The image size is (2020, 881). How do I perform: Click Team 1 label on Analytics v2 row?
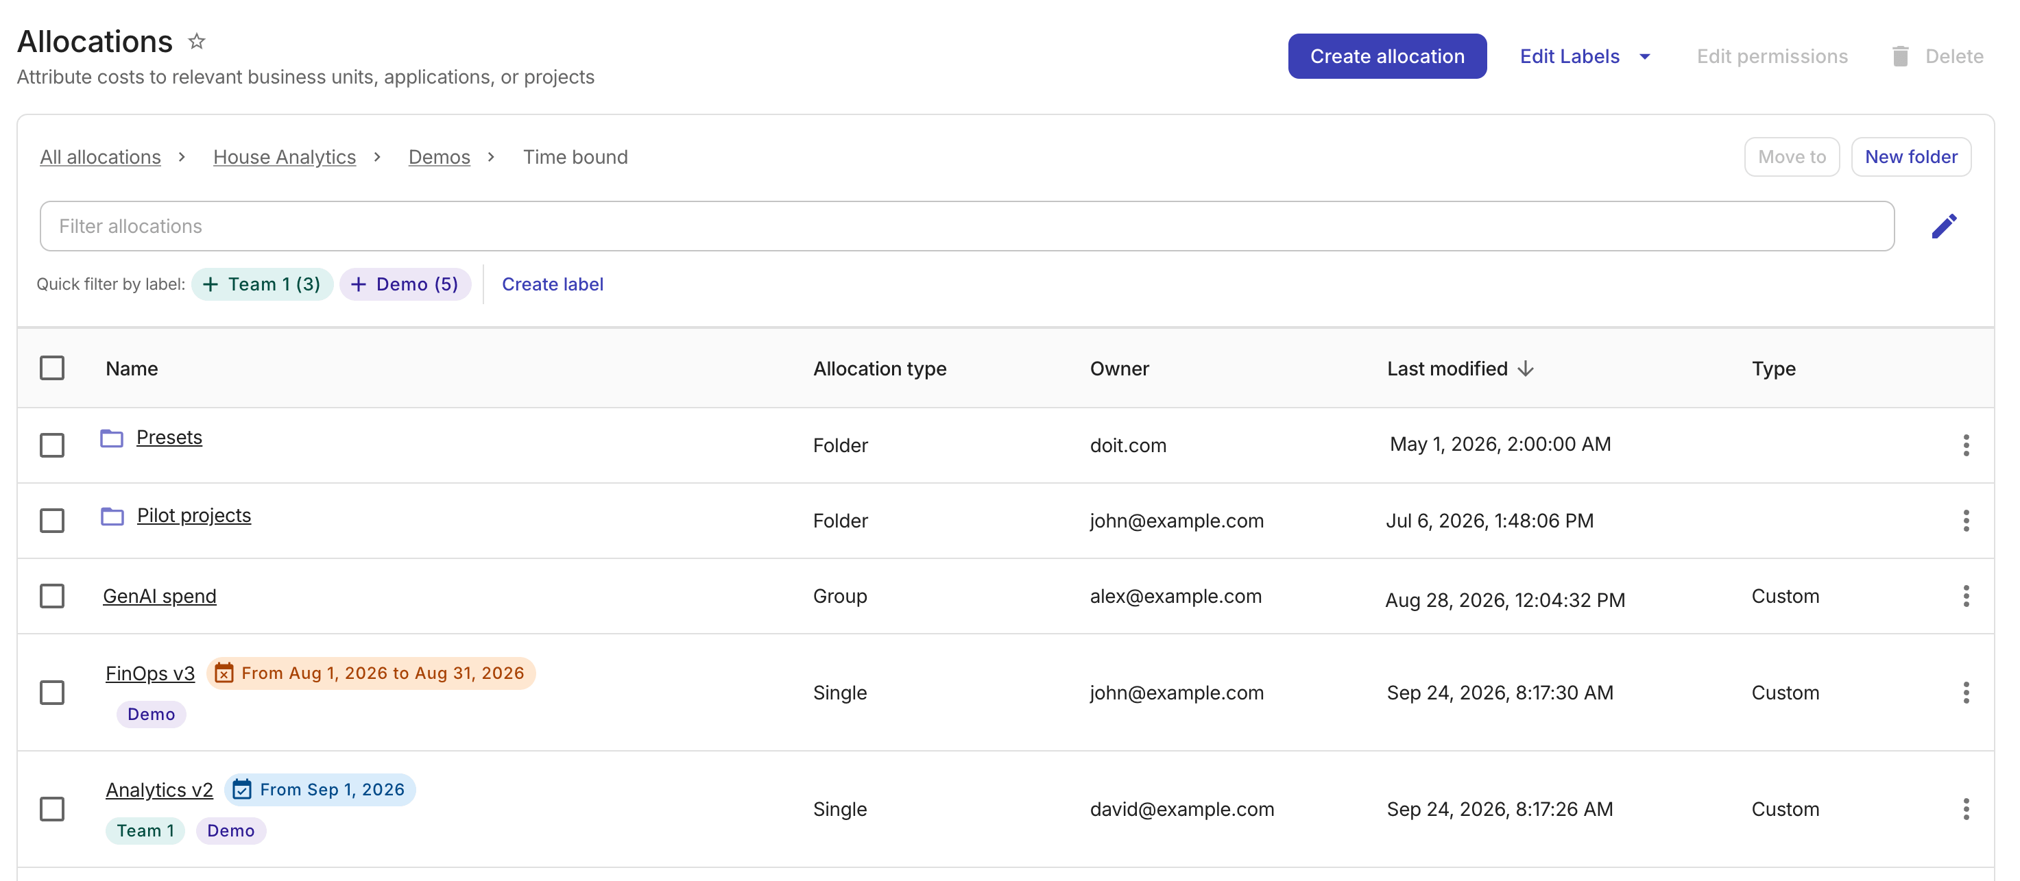pos(145,831)
